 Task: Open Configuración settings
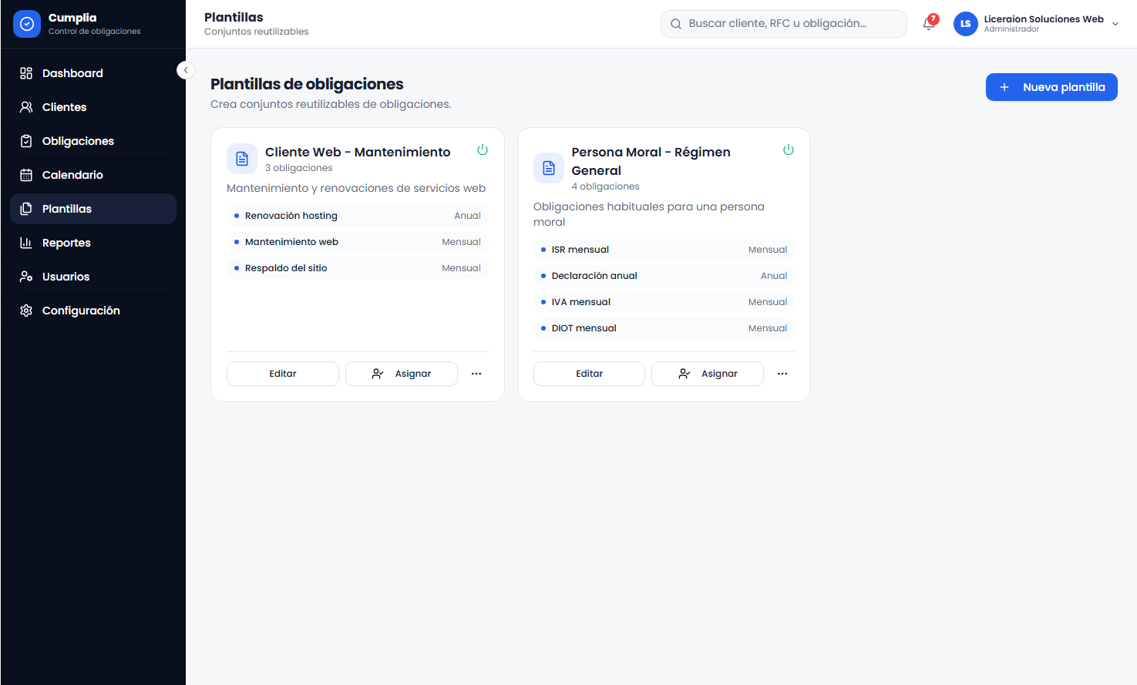93,311
